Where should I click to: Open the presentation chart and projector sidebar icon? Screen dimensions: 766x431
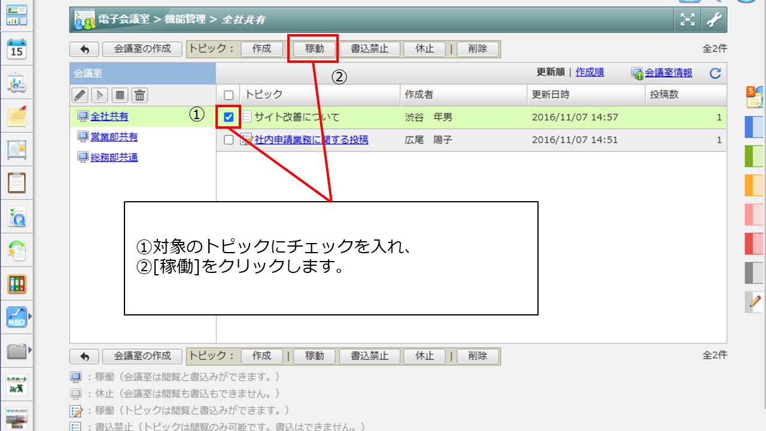[x=17, y=84]
